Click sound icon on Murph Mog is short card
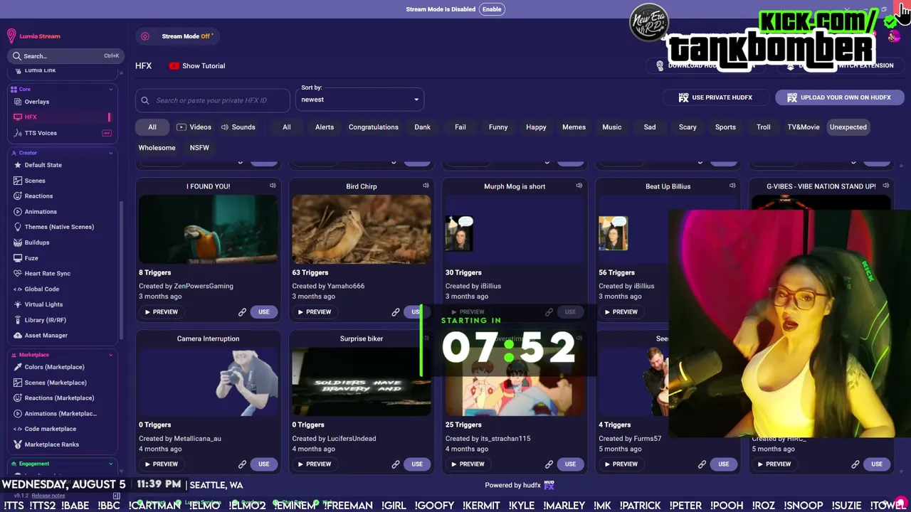 pos(579,186)
